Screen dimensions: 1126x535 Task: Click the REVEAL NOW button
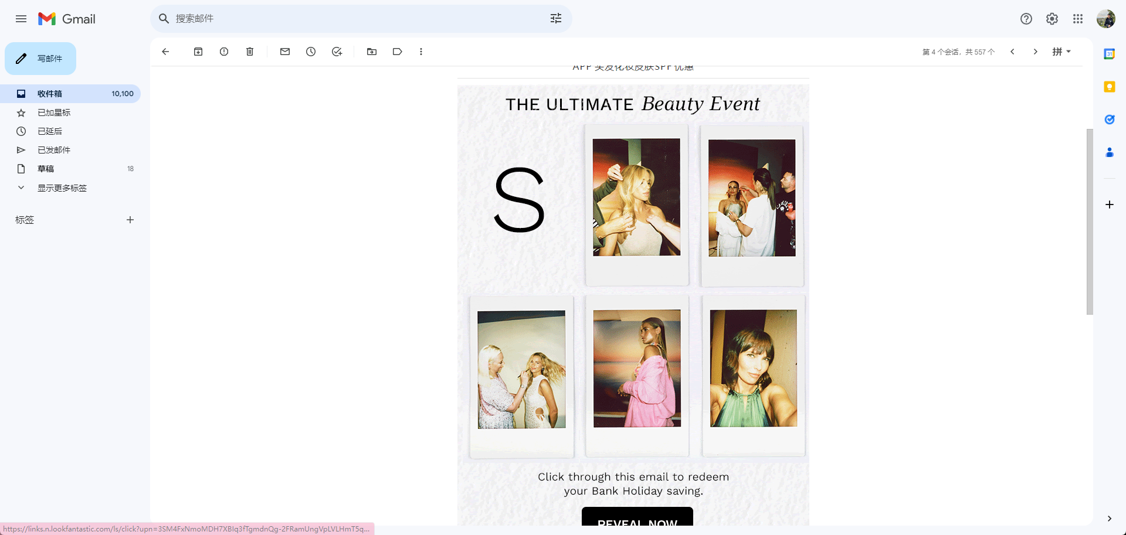(x=637, y=517)
